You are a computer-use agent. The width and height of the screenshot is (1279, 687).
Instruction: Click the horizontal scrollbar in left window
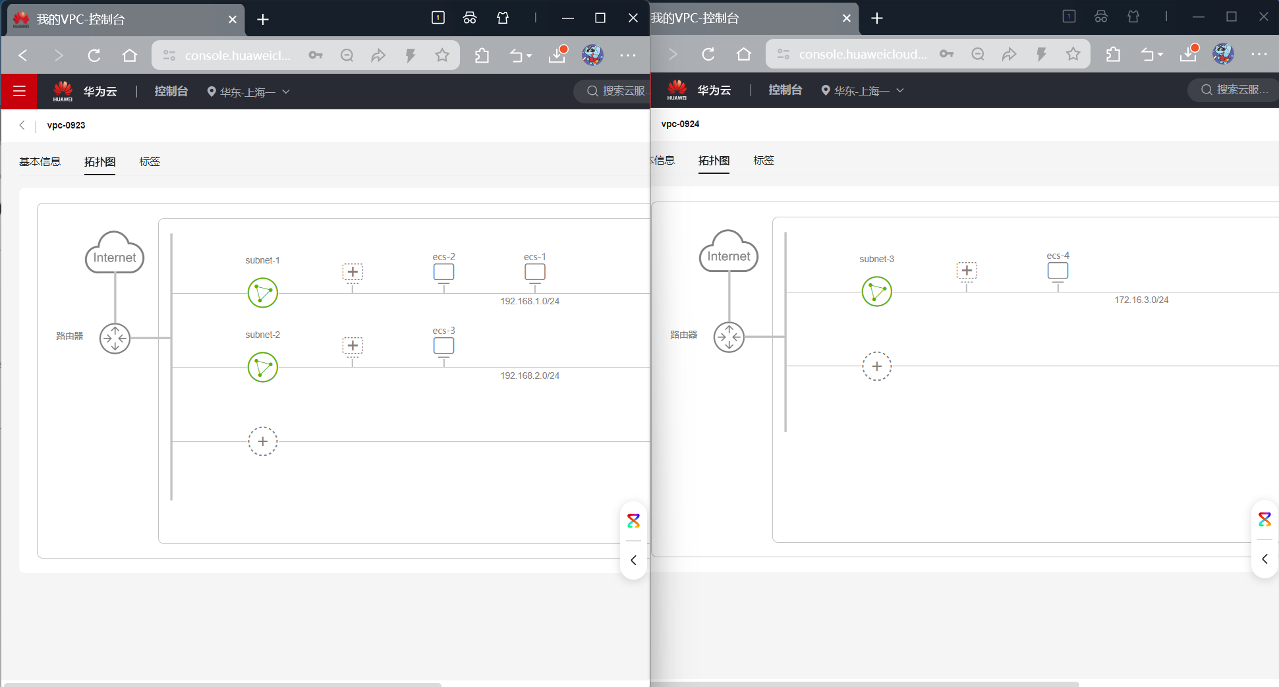[x=223, y=684]
